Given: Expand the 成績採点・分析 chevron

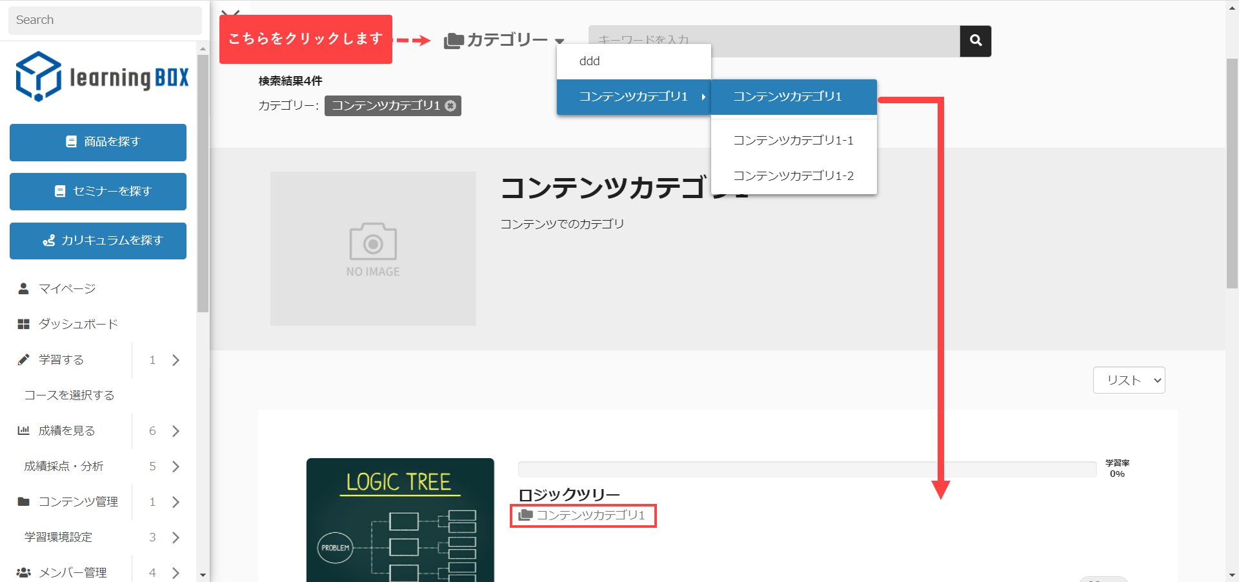Looking at the screenshot, I should pos(176,466).
